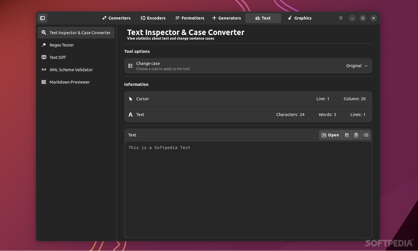
Task: Toggle the sidebar visibility
Action: point(42,18)
